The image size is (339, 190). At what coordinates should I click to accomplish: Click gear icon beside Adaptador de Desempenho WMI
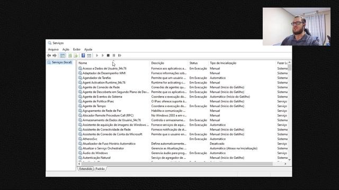click(80, 73)
